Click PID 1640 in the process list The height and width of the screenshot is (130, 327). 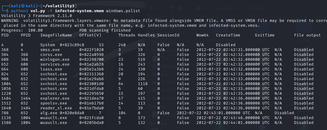click(x=6, y=108)
